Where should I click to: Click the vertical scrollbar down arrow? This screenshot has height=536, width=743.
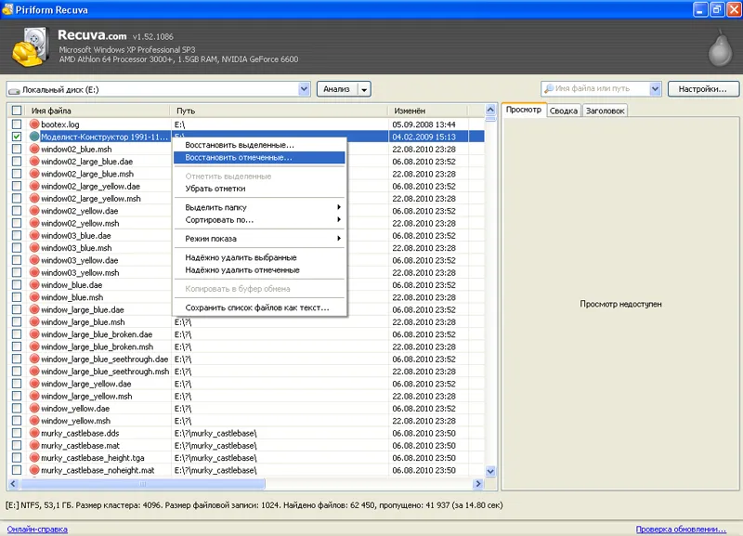490,471
